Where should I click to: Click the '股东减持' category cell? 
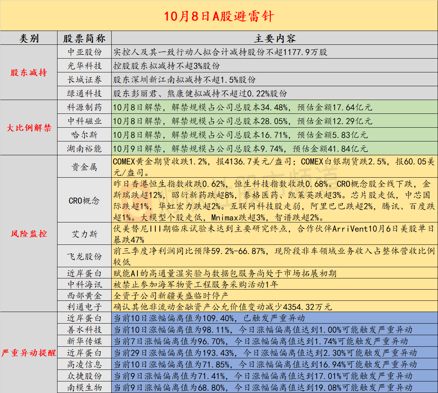[x=29, y=72]
